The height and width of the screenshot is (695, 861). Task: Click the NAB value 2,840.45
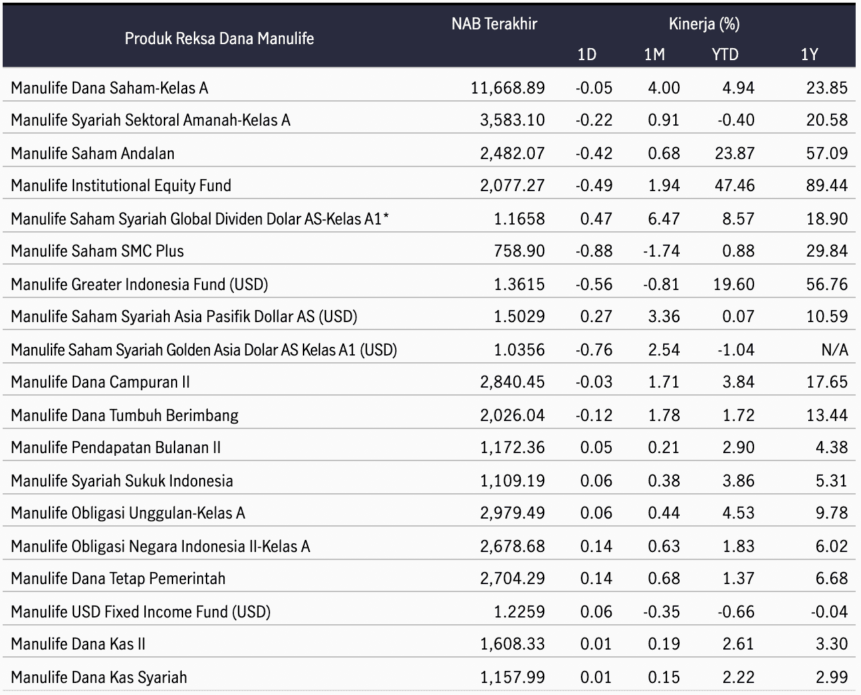click(x=513, y=382)
